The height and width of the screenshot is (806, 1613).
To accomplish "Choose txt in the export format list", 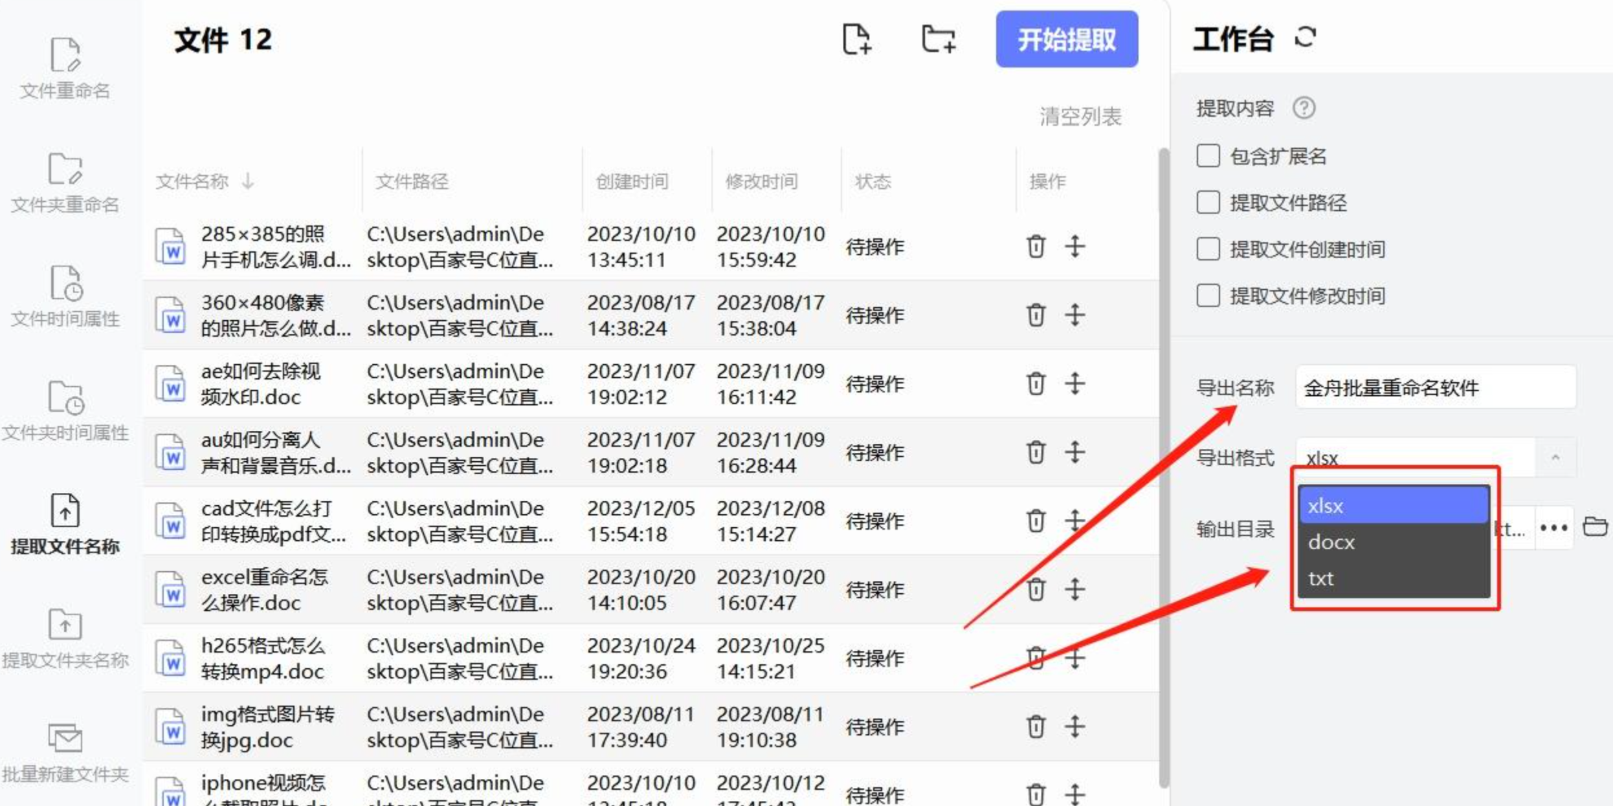I will (1394, 578).
